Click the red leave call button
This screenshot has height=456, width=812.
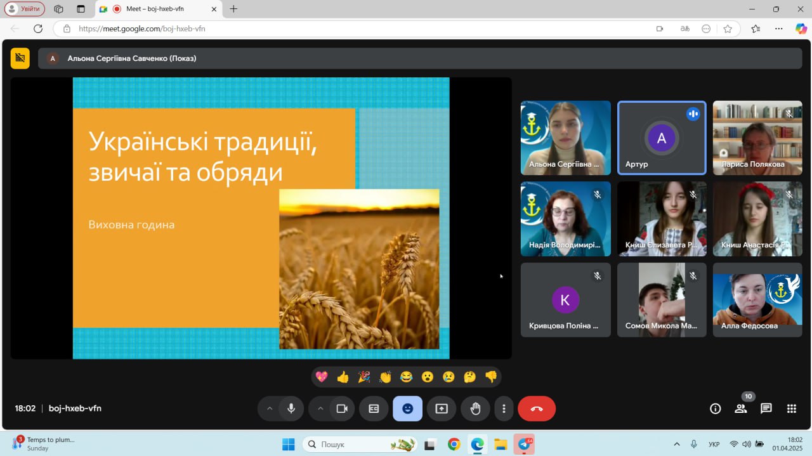(x=536, y=408)
